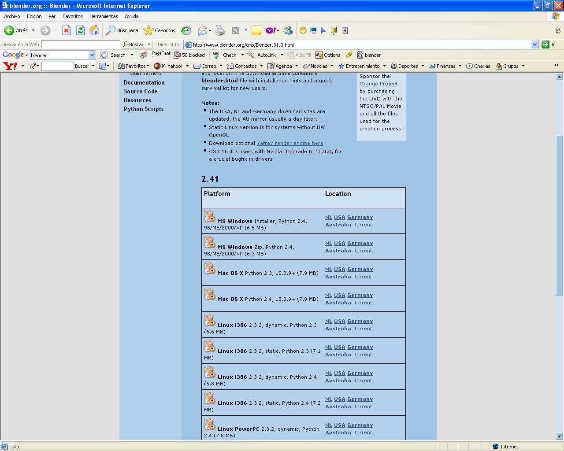Click the Yahoo toolbar pencil icon
The height and width of the screenshot is (451, 564).
coord(33,66)
